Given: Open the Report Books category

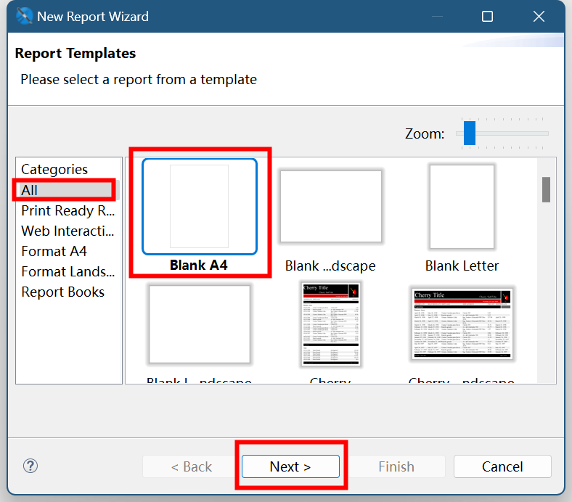Looking at the screenshot, I should 63,292.
